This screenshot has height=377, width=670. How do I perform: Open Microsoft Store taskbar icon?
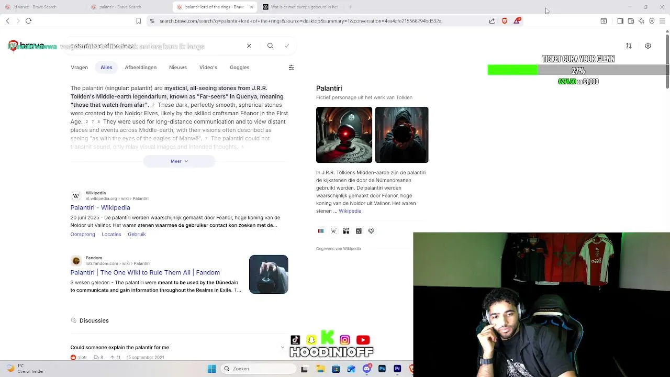(336, 369)
